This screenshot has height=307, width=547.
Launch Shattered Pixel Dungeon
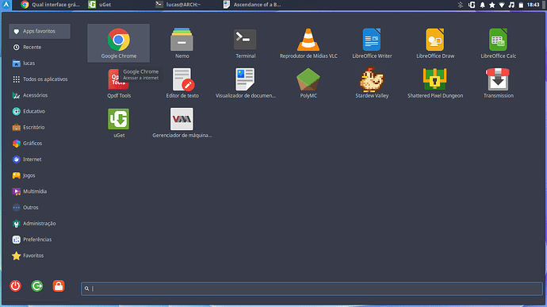(x=435, y=83)
